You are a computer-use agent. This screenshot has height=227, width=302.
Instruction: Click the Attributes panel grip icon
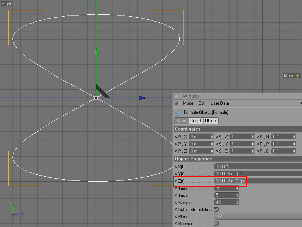coord(177,103)
